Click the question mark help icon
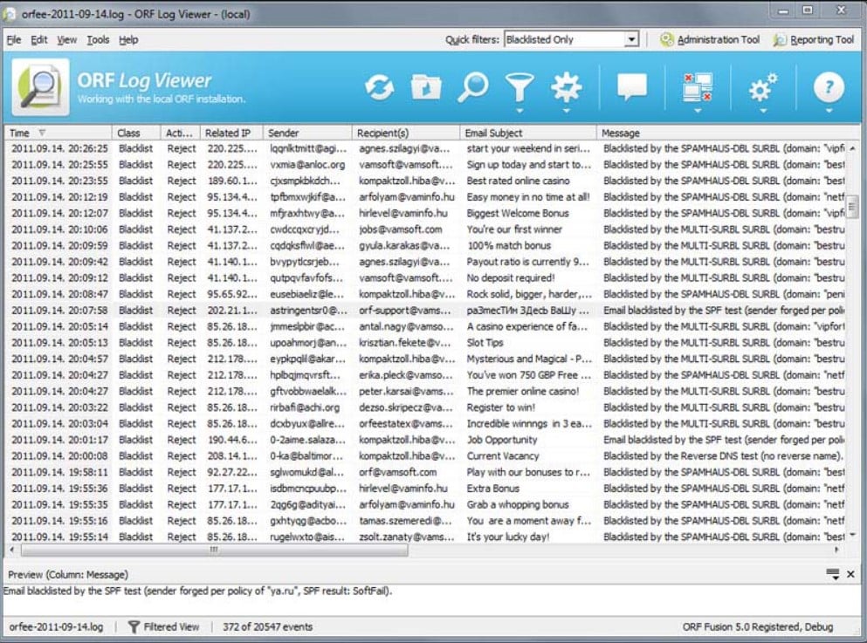Image resolution: width=867 pixels, height=643 pixels. pyautogui.click(x=829, y=87)
